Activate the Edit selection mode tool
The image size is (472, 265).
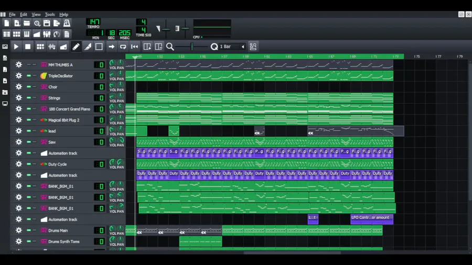click(99, 47)
